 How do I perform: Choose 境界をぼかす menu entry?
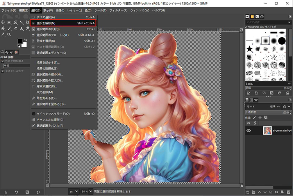(64, 63)
